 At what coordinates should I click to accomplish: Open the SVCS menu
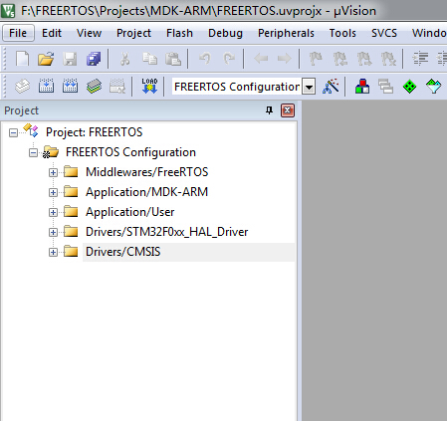[x=384, y=33]
